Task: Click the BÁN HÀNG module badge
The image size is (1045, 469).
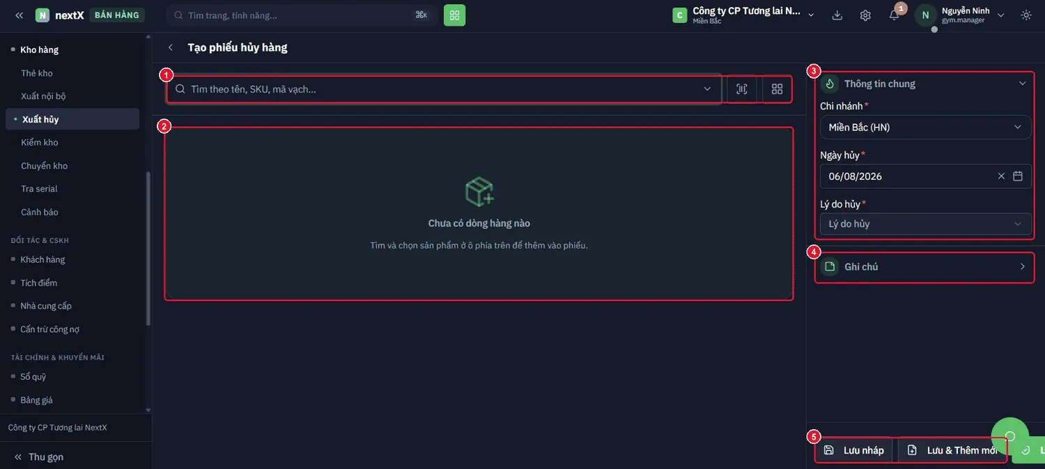Action: tap(117, 15)
